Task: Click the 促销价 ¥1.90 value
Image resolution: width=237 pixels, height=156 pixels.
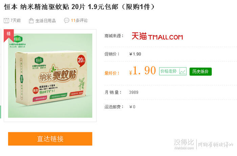Action: (x=135, y=54)
